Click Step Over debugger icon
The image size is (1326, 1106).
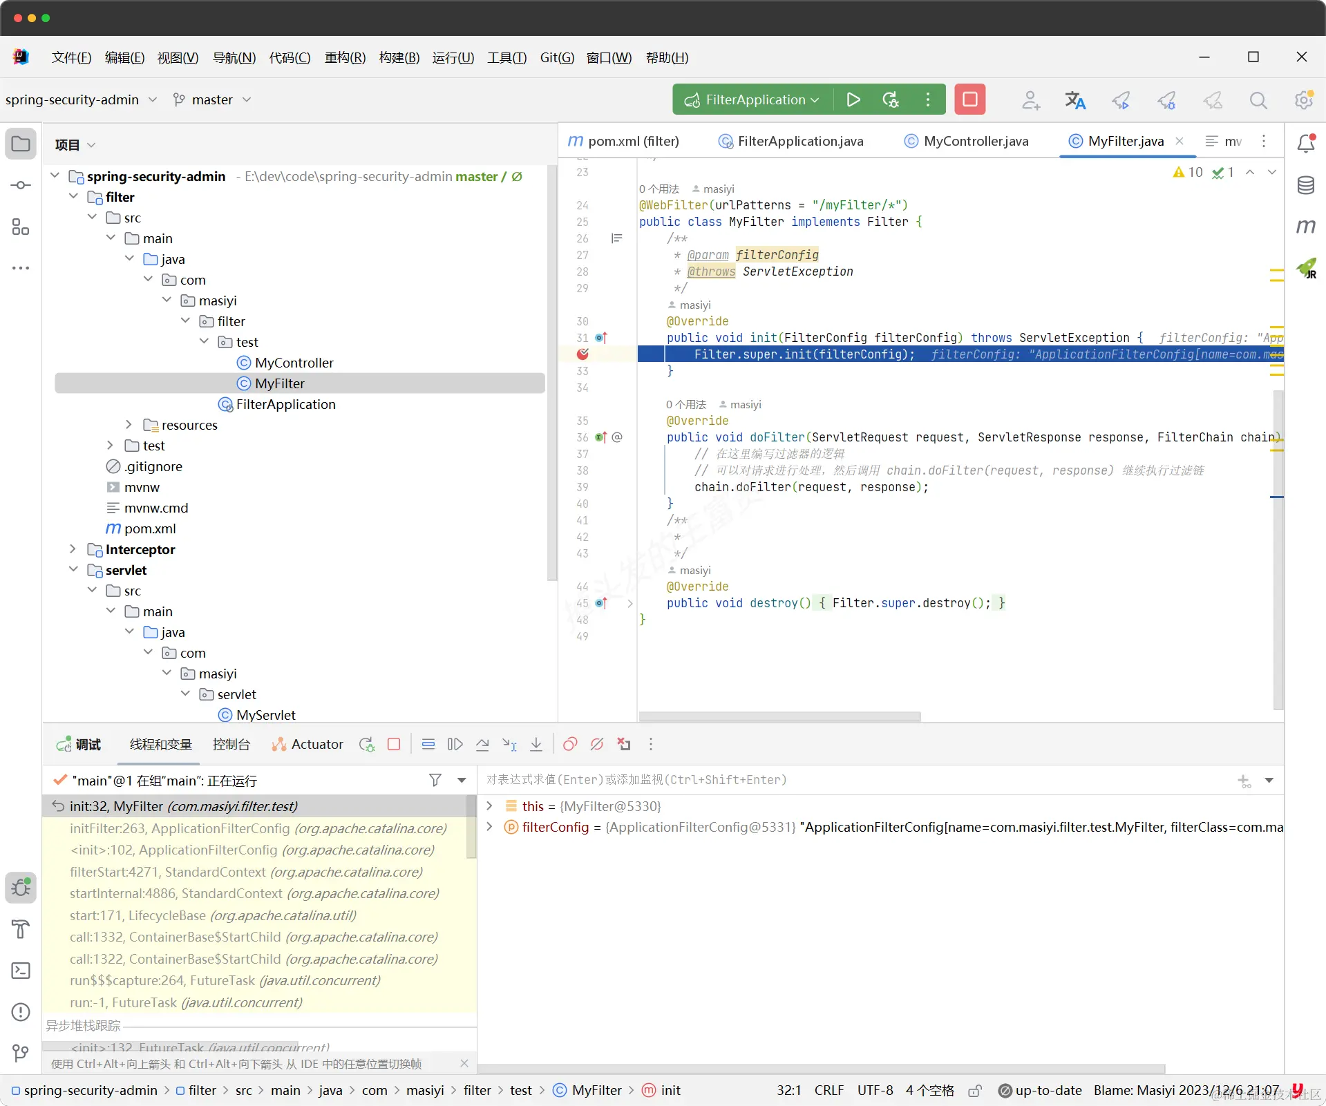click(482, 744)
